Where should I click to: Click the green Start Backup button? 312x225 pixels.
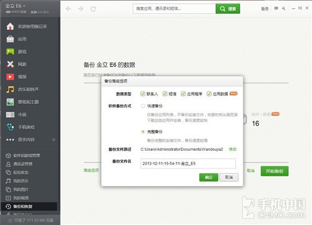pyautogui.click(x=275, y=171)
